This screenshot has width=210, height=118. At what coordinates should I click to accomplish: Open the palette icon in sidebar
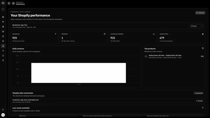pos(3,36)
